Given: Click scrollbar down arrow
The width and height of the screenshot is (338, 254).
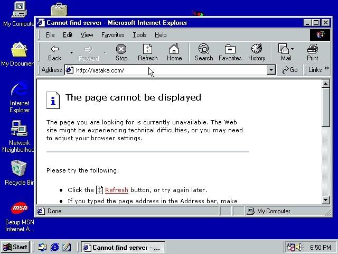Looking at the screenshot, I should (326, 200).
